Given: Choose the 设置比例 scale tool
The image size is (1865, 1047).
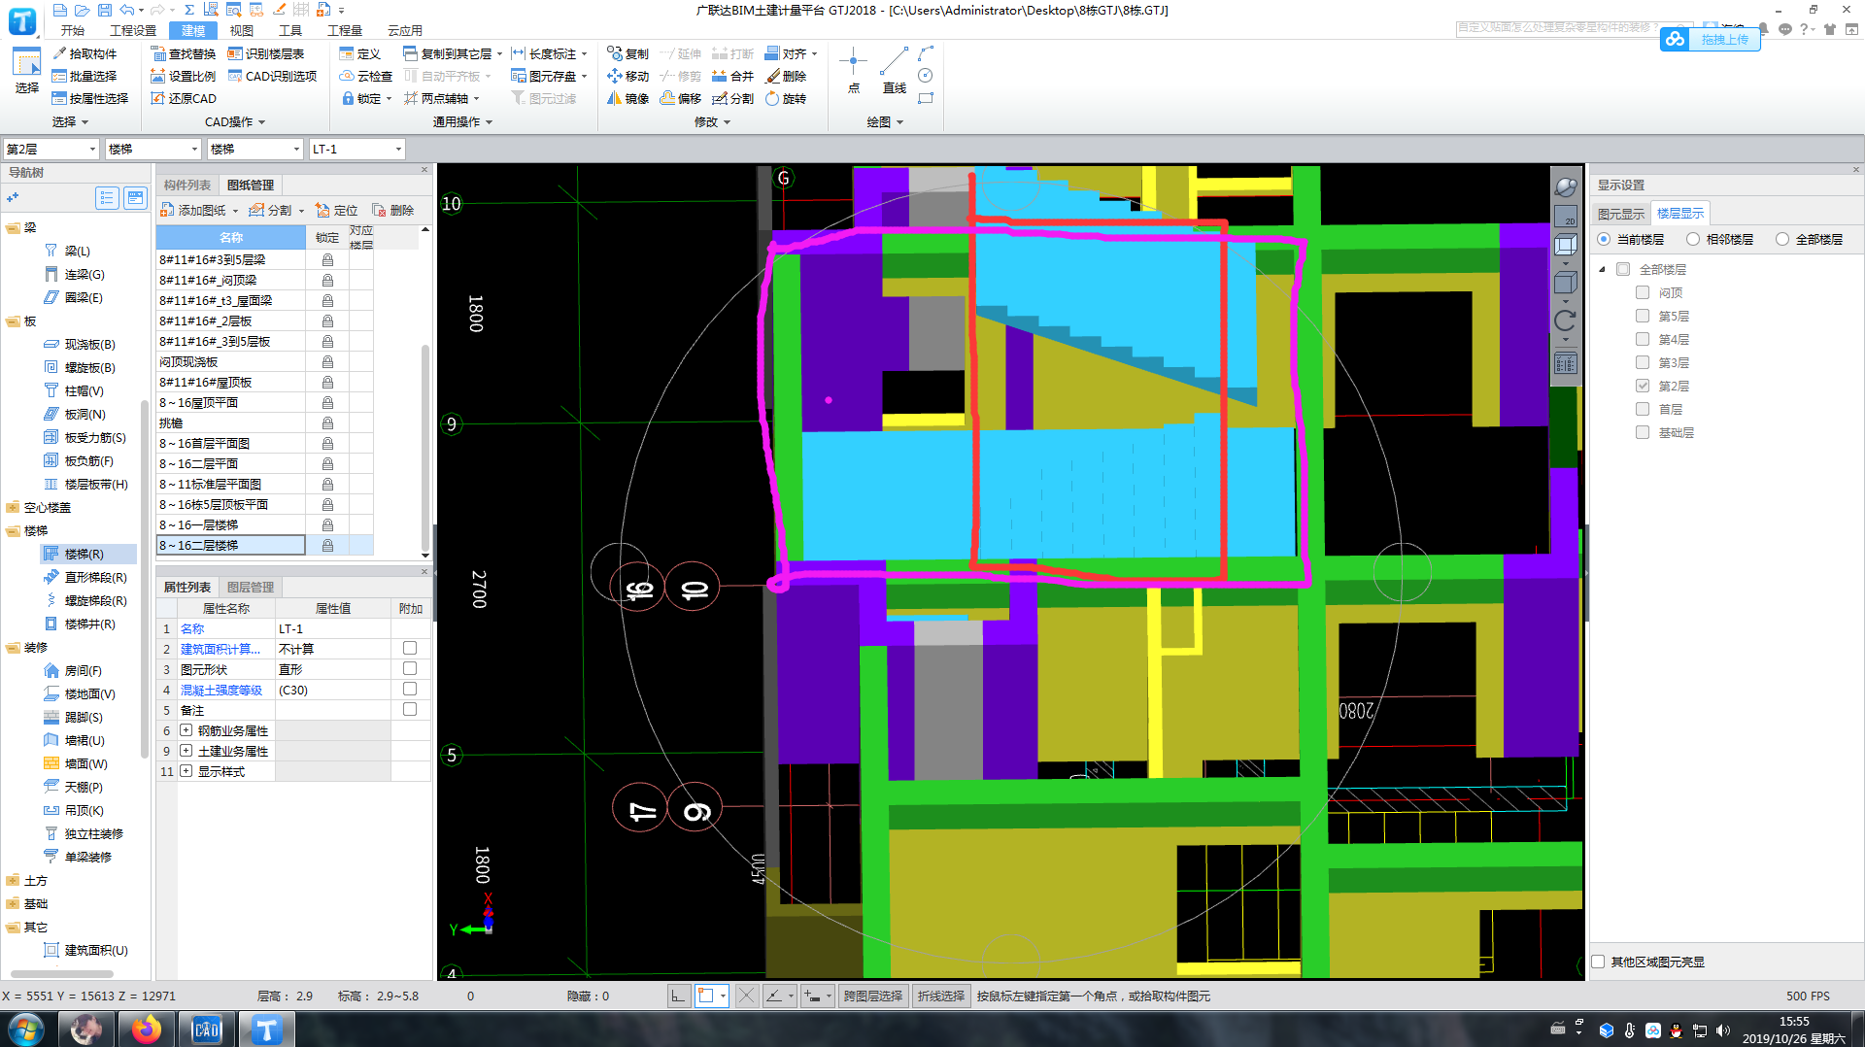Looking at the screenshot, I should [x=183, y=76].
